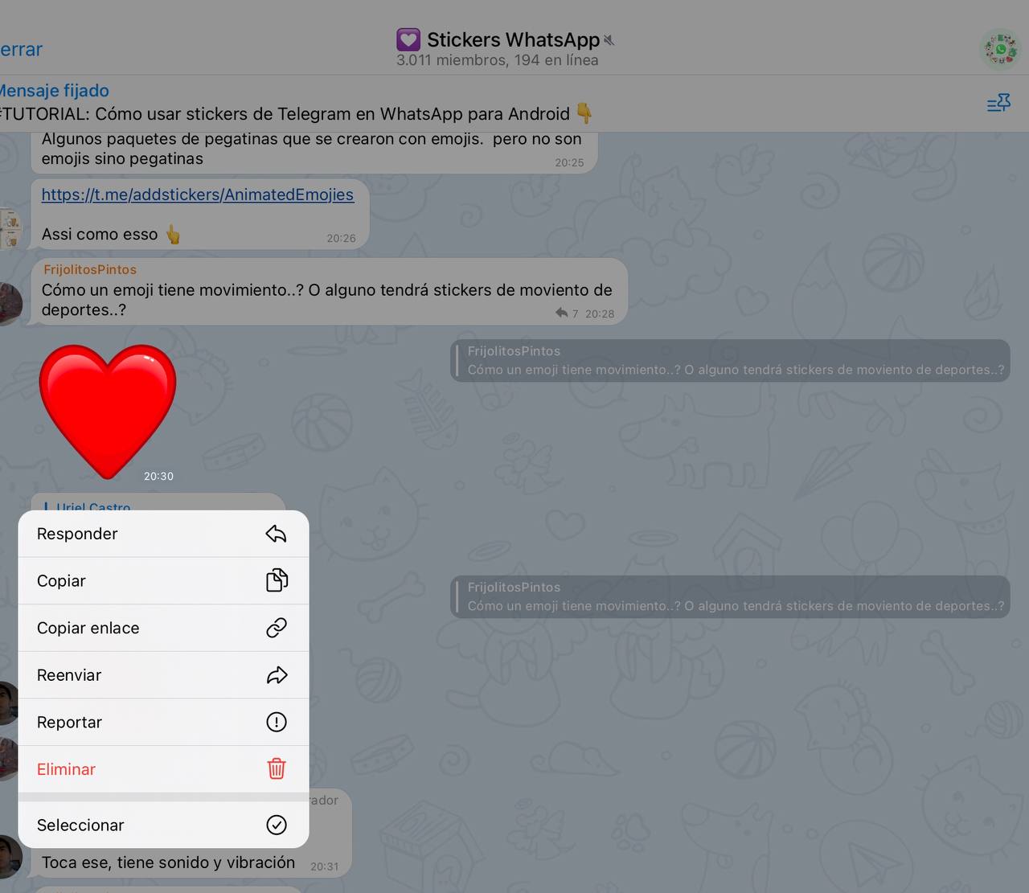The height and width of the screenshot is (893, 1029).
Task: Click the '3.011 miembros, 194 en línea' subtitle
Action: point(497,60)
